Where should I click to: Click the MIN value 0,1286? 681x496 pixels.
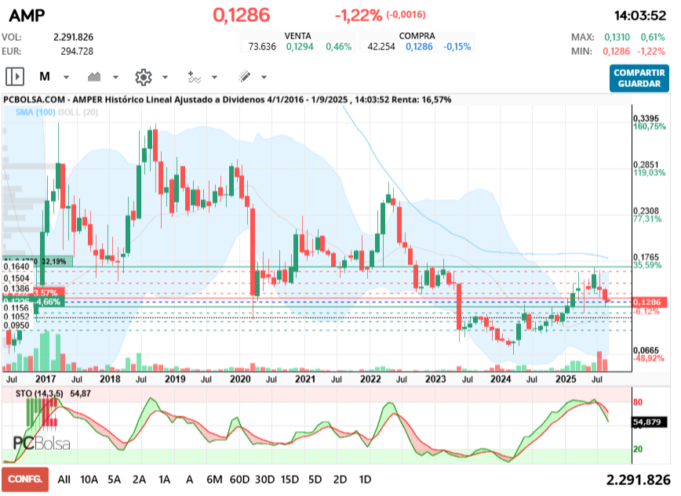click(x=616, y=52)
